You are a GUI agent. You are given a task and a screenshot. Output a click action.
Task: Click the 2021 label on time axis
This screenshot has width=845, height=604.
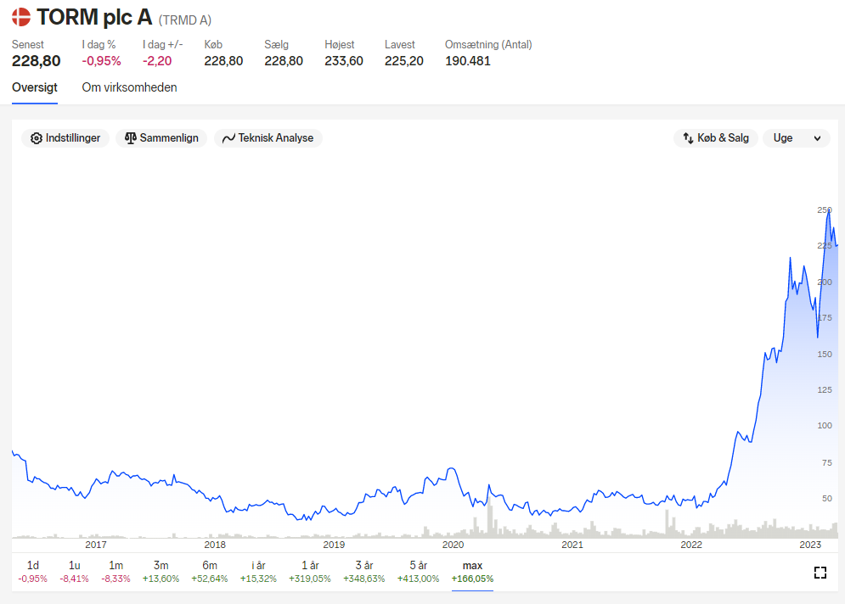[x=572, y=545]
